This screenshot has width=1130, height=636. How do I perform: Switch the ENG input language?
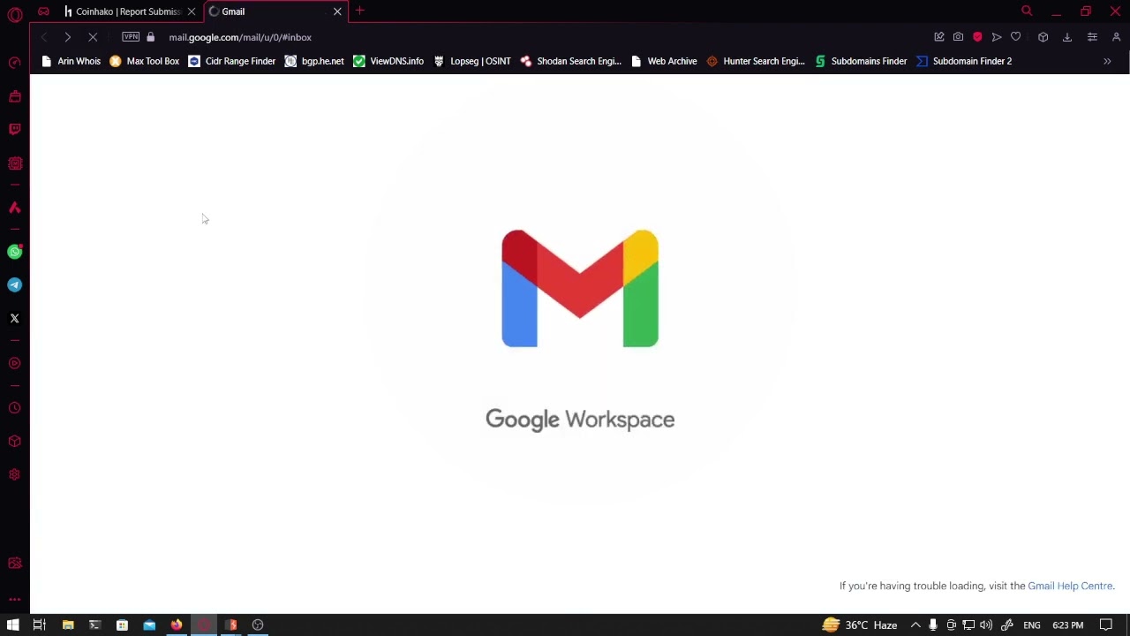pos(1032,625)
